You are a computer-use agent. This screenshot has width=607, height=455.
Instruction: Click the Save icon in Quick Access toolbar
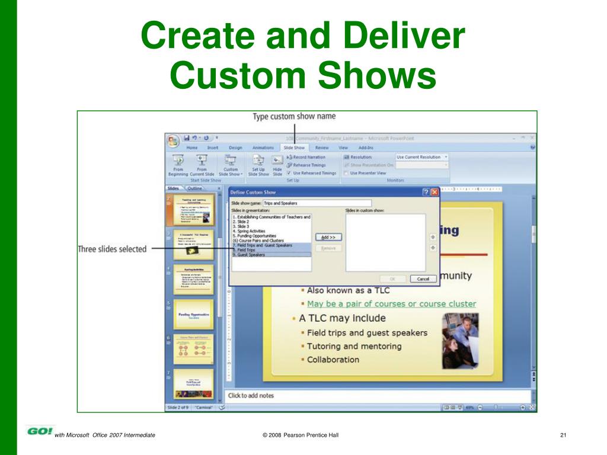click(x=187, y=137)
